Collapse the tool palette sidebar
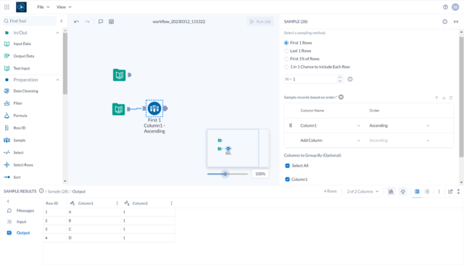Viewport: 464px width, 265px height. point(62,21)
